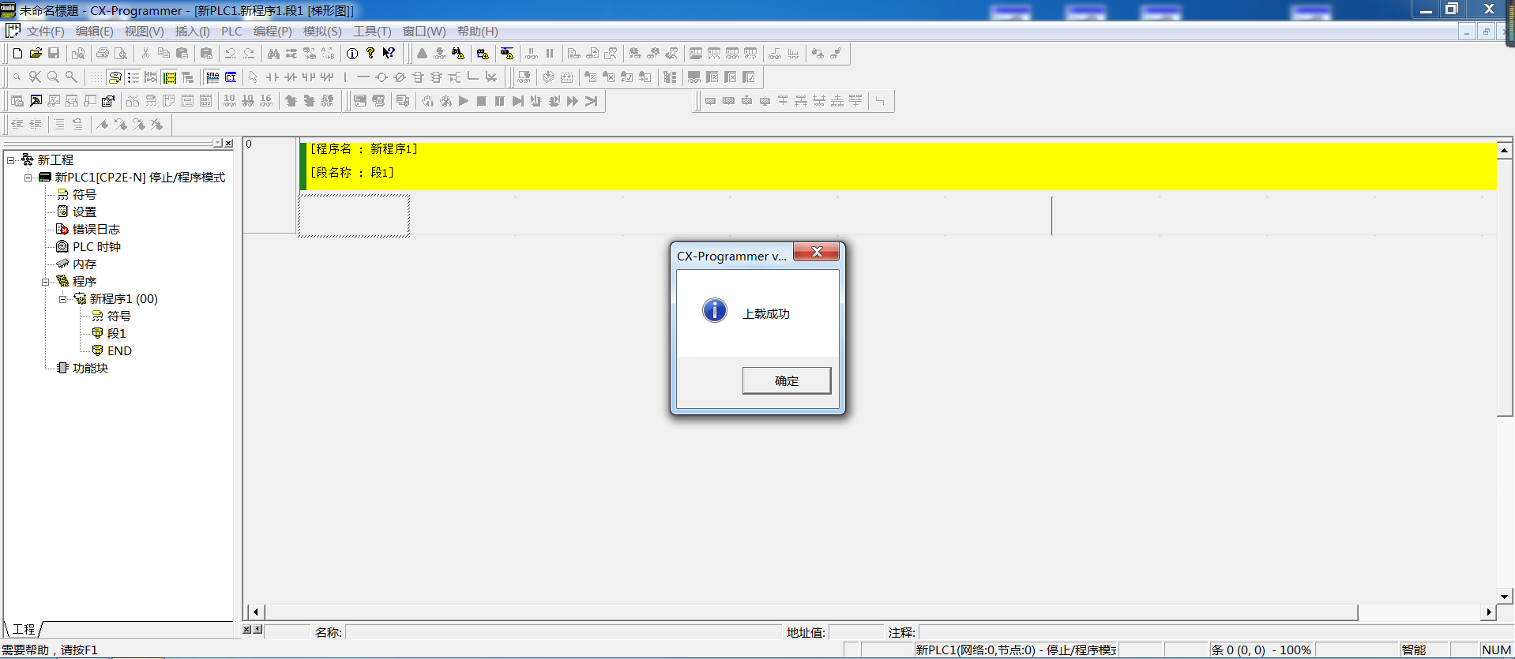Image resolution: width=1515 pixels, height=659 pixels.
Task: Click the vertical scrollbar down arrow
Action: point(1505,597)
